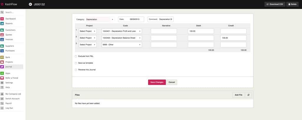Click the refresh icon in the Files panel
302x120 pixels.
pos(249,95)
